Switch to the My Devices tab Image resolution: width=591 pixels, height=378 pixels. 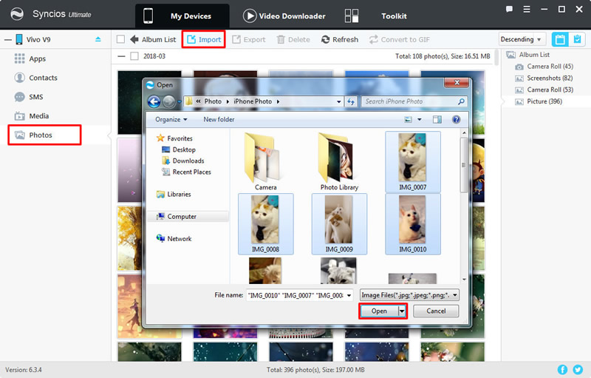182,16
